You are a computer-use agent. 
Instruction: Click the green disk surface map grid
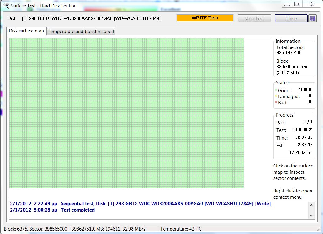pos(127,113)
